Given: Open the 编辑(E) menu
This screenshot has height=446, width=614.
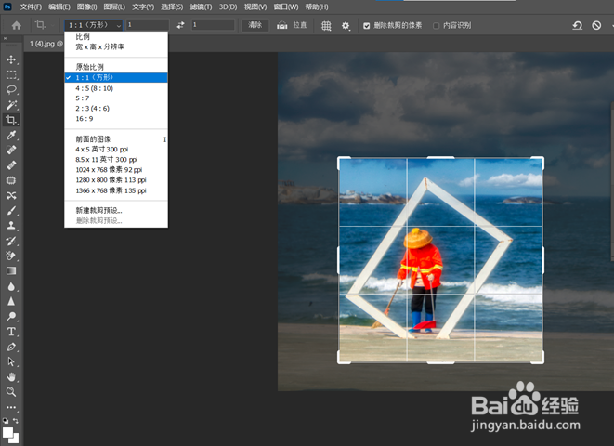Looking at the screenshot, I should point(59,7).
